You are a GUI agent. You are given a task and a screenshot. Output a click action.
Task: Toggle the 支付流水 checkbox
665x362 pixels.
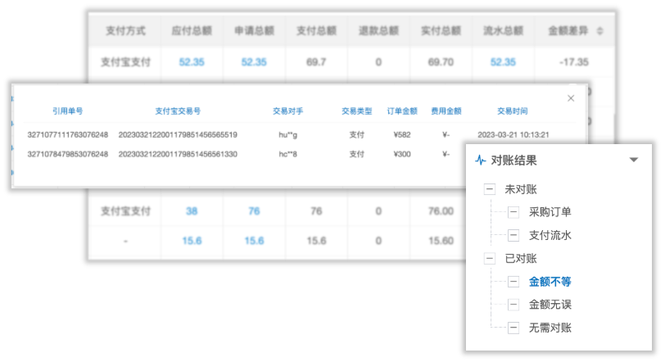[x=513, y=236]
